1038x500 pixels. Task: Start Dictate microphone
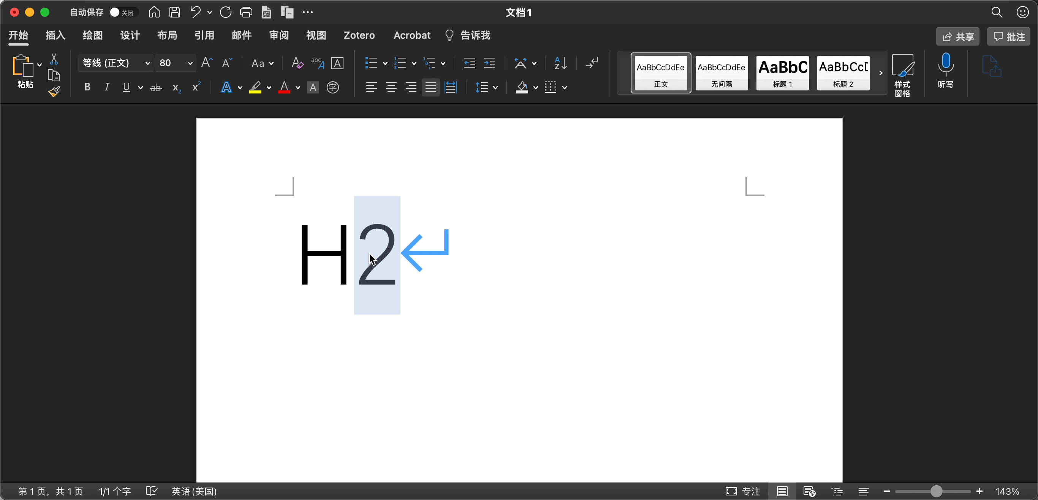[945, 71]
